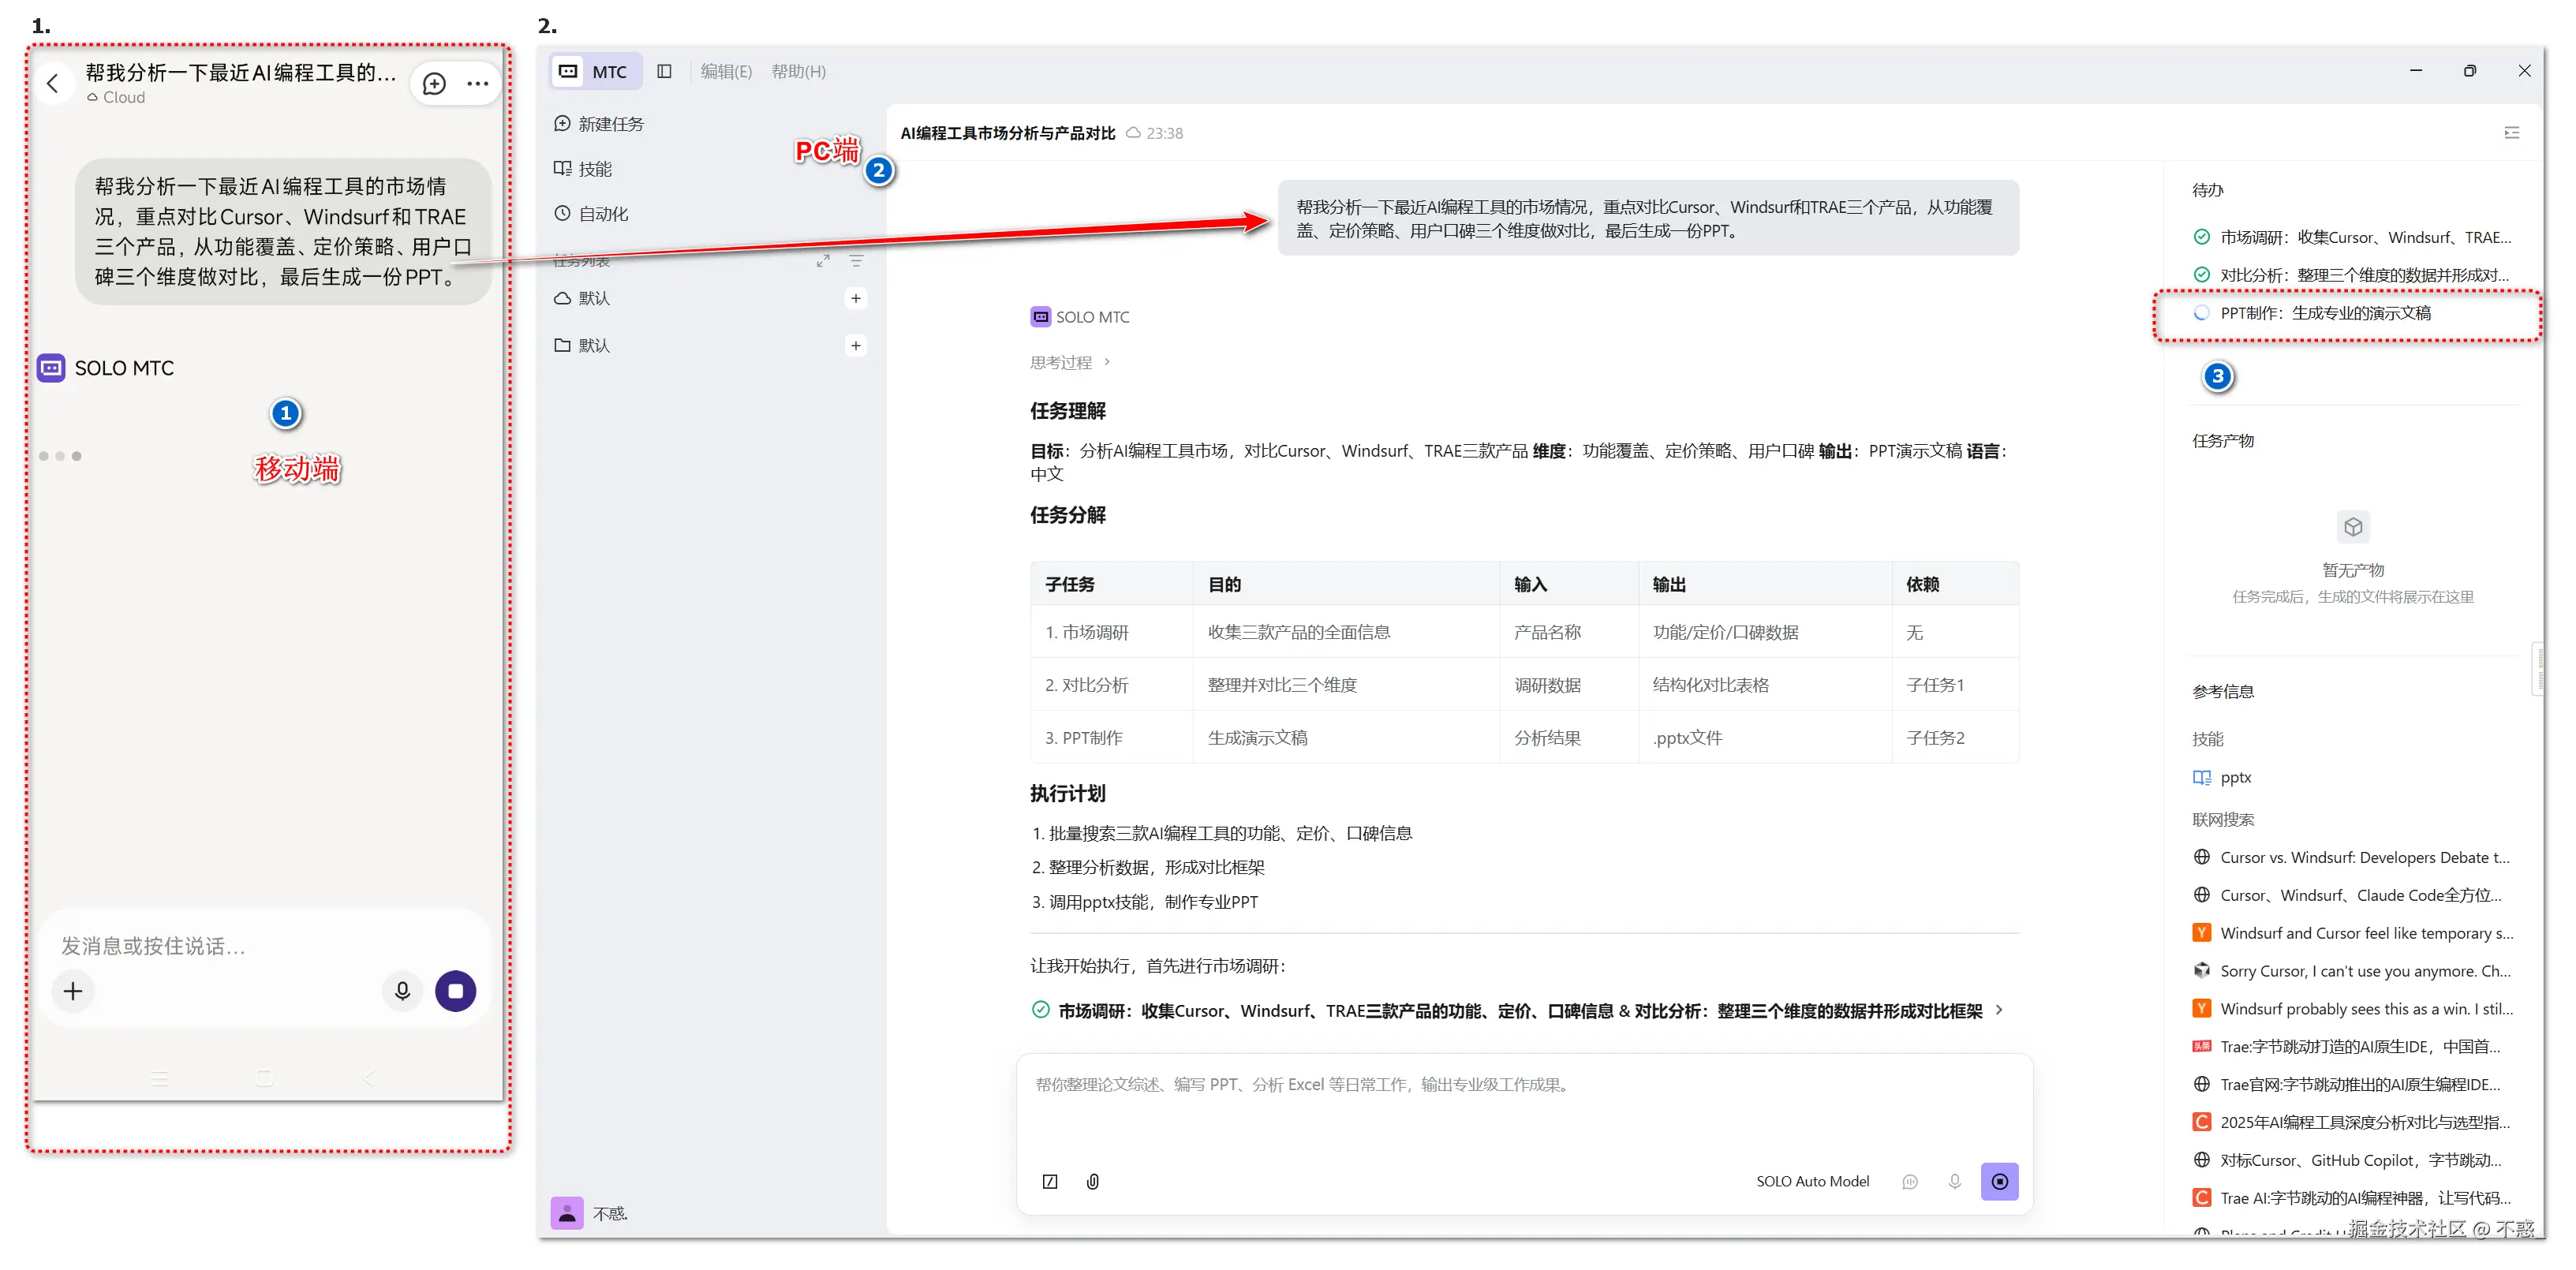Open the three-dot more menu on mobile
Image resolution: width=2576 pixels, height=1270 pixels.
click(478, 84)
